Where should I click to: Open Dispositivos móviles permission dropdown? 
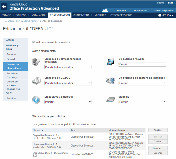click(142, 64)
